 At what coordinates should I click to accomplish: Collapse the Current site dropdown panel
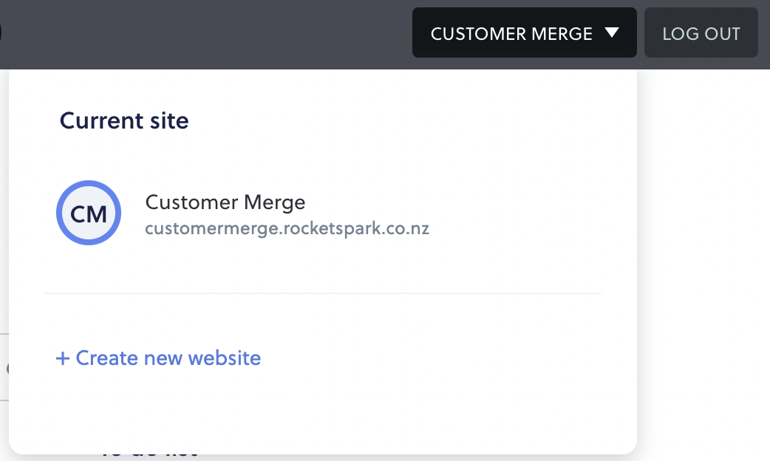525,33
